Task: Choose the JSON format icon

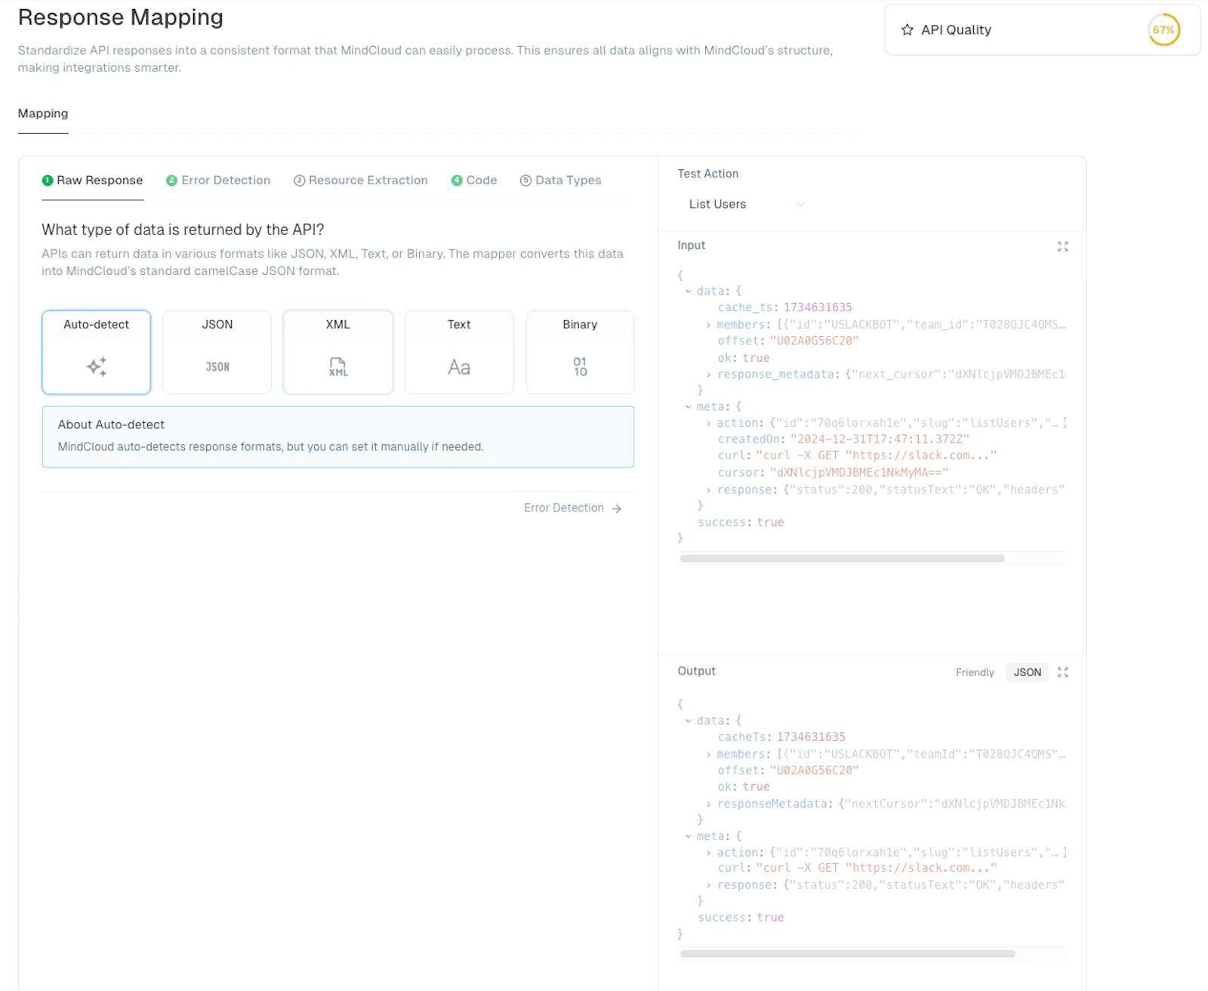Action: pyautogui.click(x=217, y=367)
